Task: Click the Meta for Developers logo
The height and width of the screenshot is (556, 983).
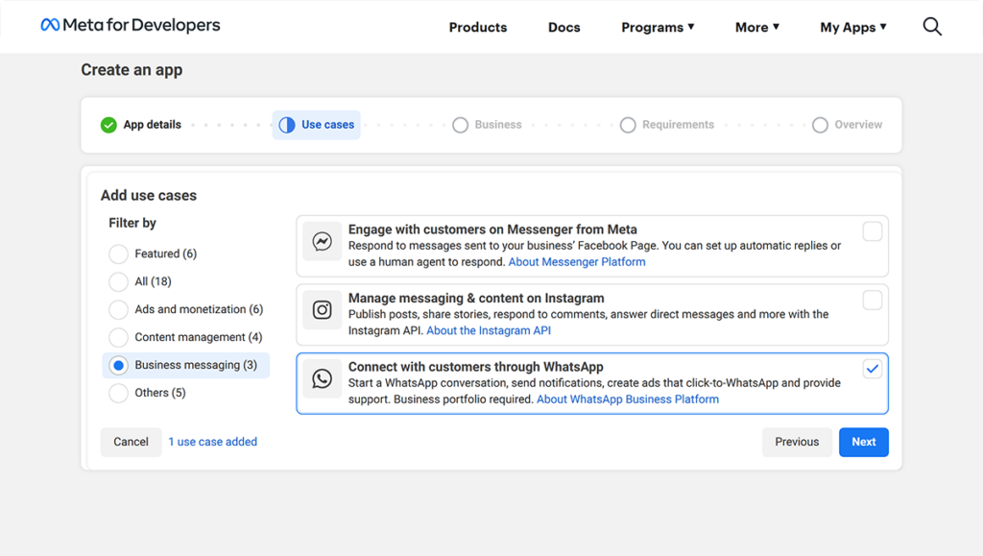Action: (x=131, y=26)
